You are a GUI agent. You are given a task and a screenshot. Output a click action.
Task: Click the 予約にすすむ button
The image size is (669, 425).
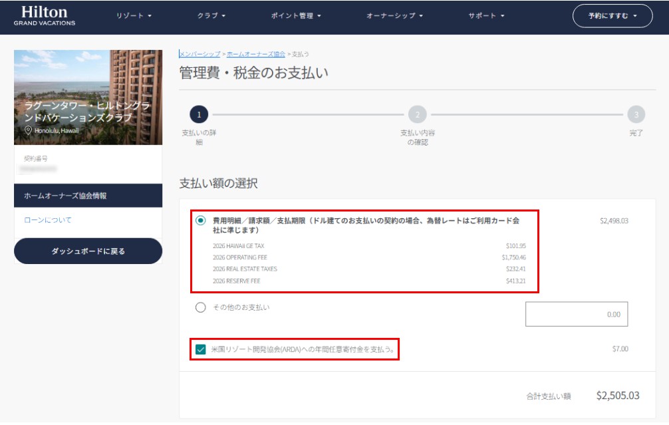(612, 16)
